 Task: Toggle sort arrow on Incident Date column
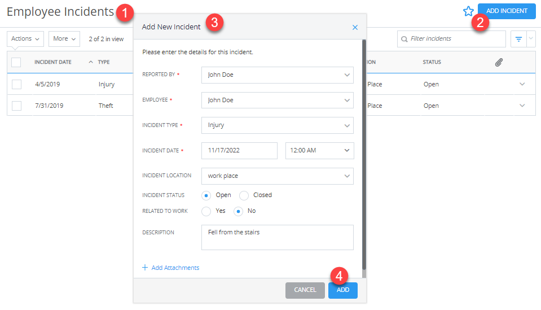point(91,62)
